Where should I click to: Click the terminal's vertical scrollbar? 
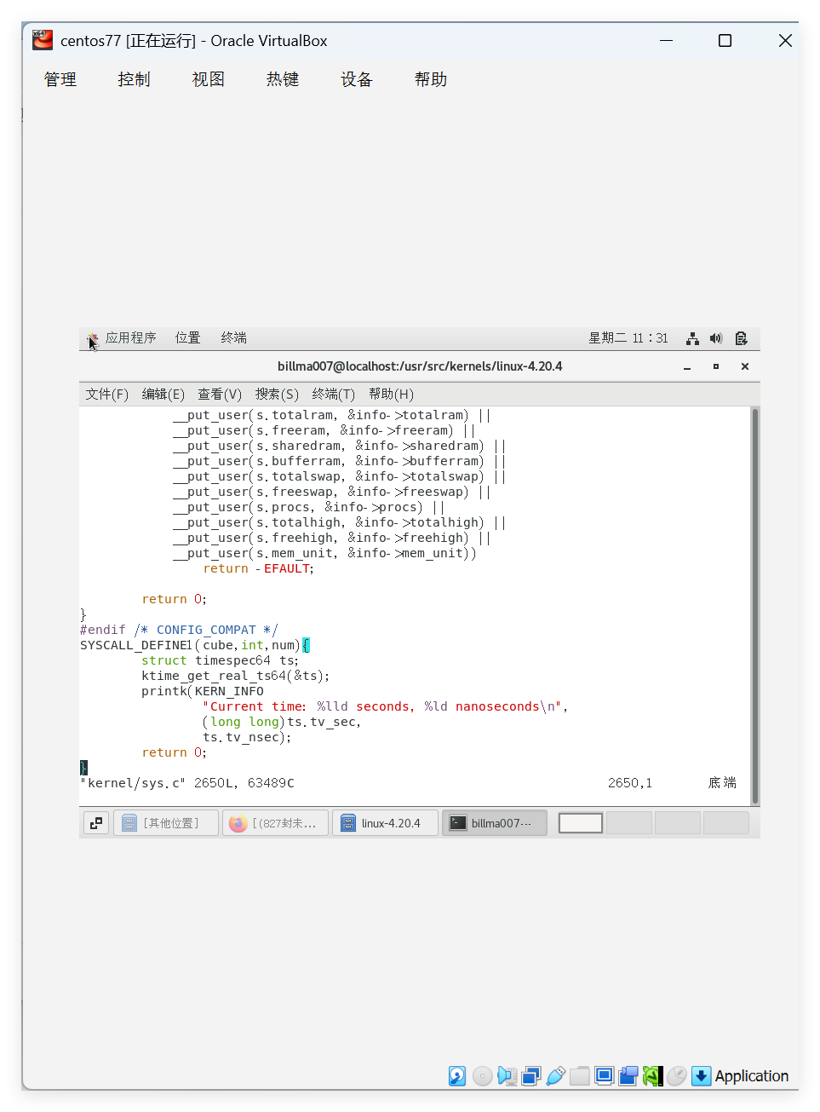754,605
